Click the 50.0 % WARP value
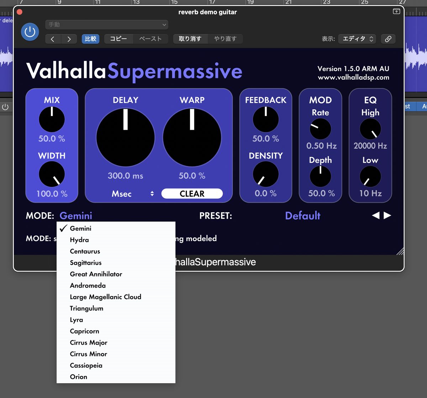The height and width of the screenshot is (398, 427). point(192,176)
